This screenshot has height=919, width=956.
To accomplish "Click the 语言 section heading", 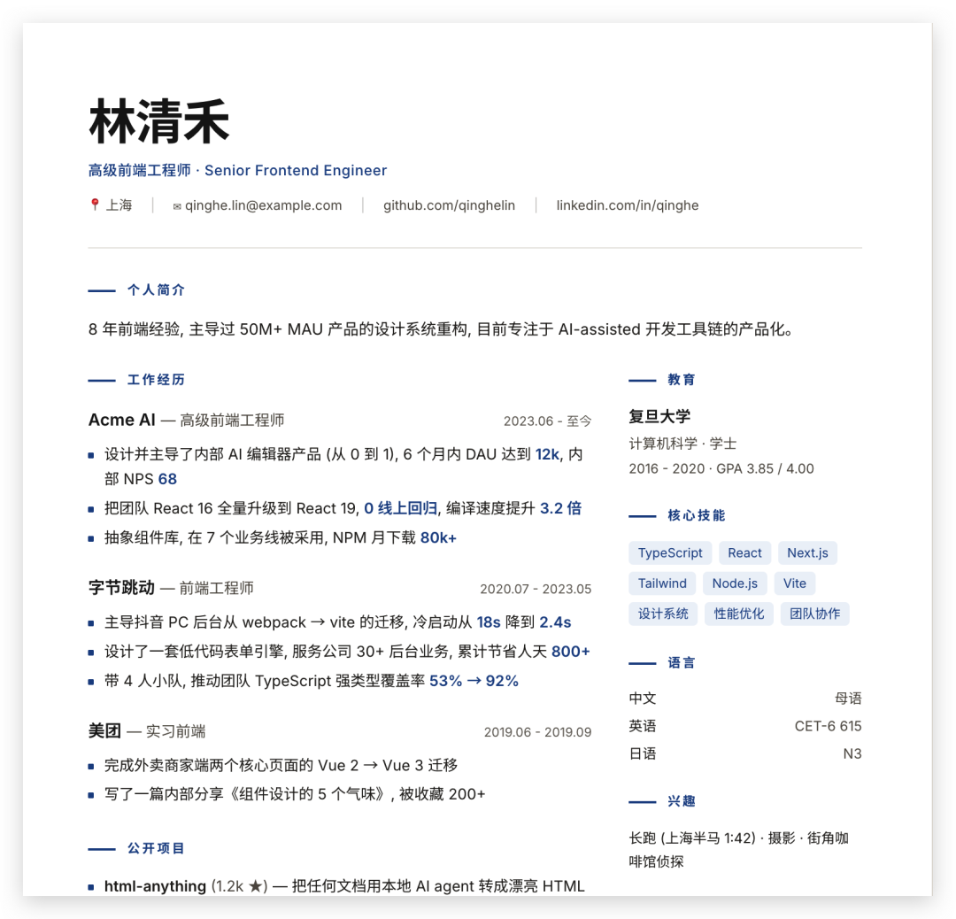I will point(681,663).
